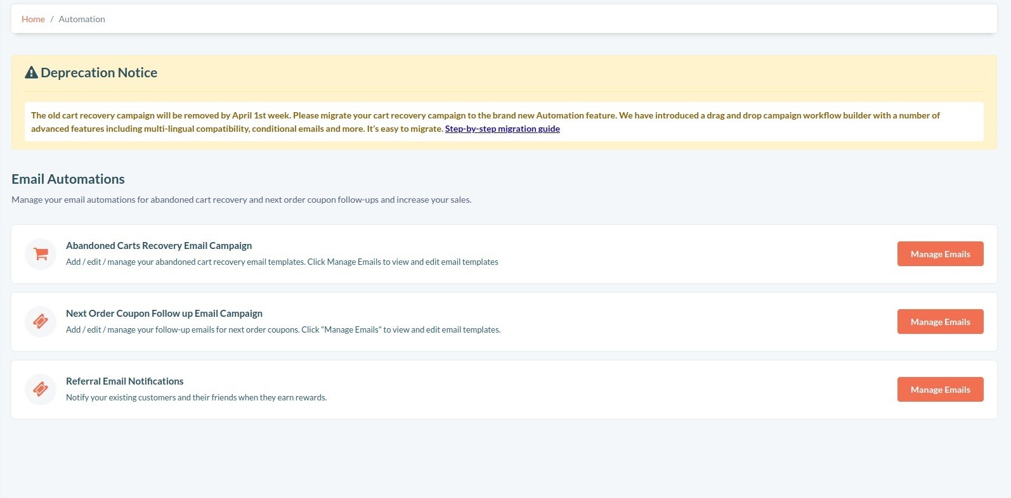The image size is (1011, 498).
Task: Click the 'old cart recovery campaign will be removed' notice text
Action: [485, 122]
